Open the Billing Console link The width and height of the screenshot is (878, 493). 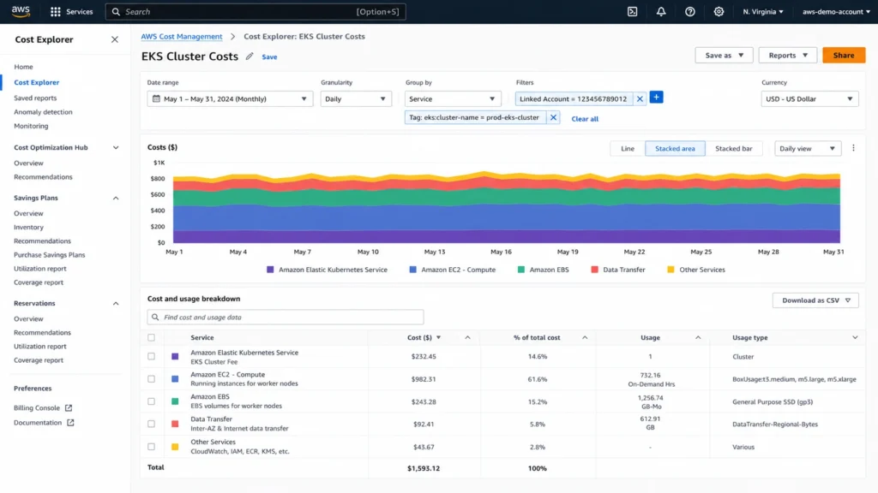coord(37,408)
